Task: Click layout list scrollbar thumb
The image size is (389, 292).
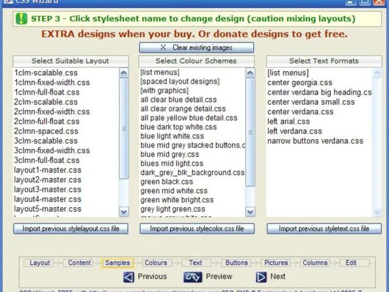Action: (124, 128)
